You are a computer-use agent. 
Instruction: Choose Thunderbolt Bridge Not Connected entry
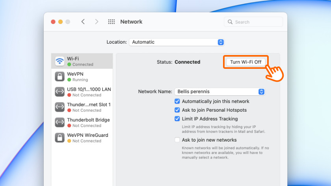click(88, 122)
